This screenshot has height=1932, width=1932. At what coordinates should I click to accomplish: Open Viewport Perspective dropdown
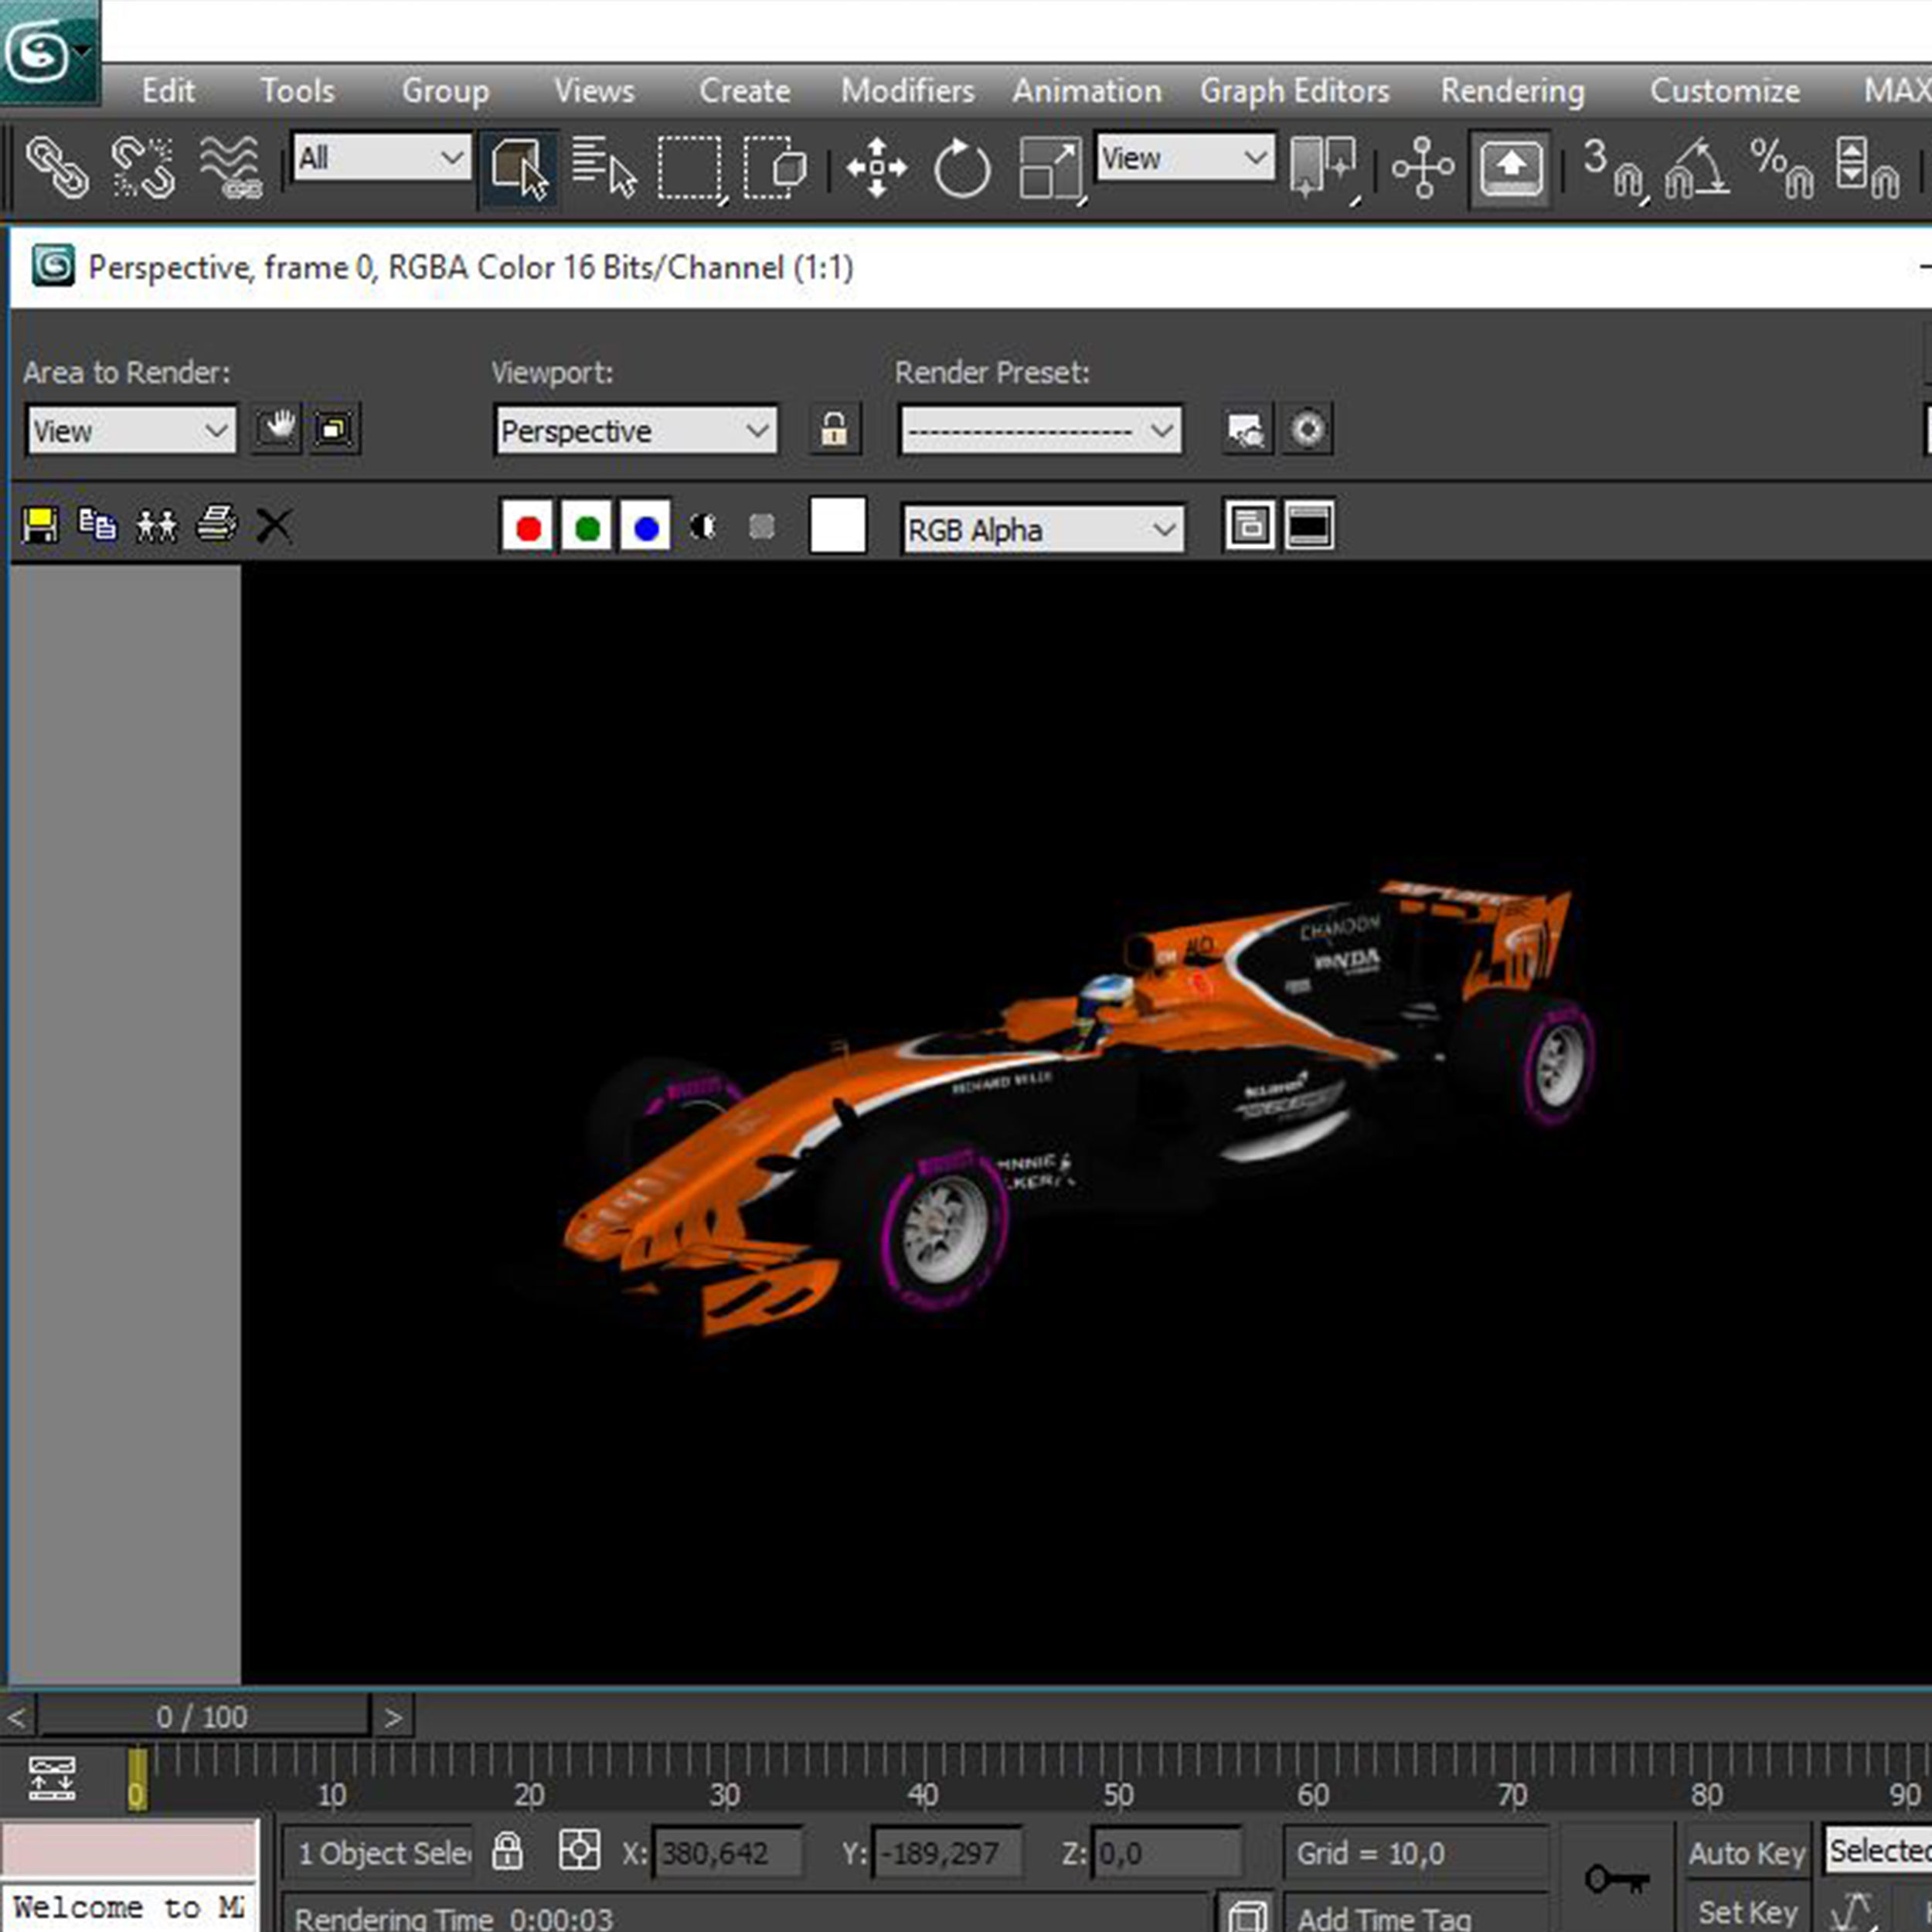[x=635, y=430]
